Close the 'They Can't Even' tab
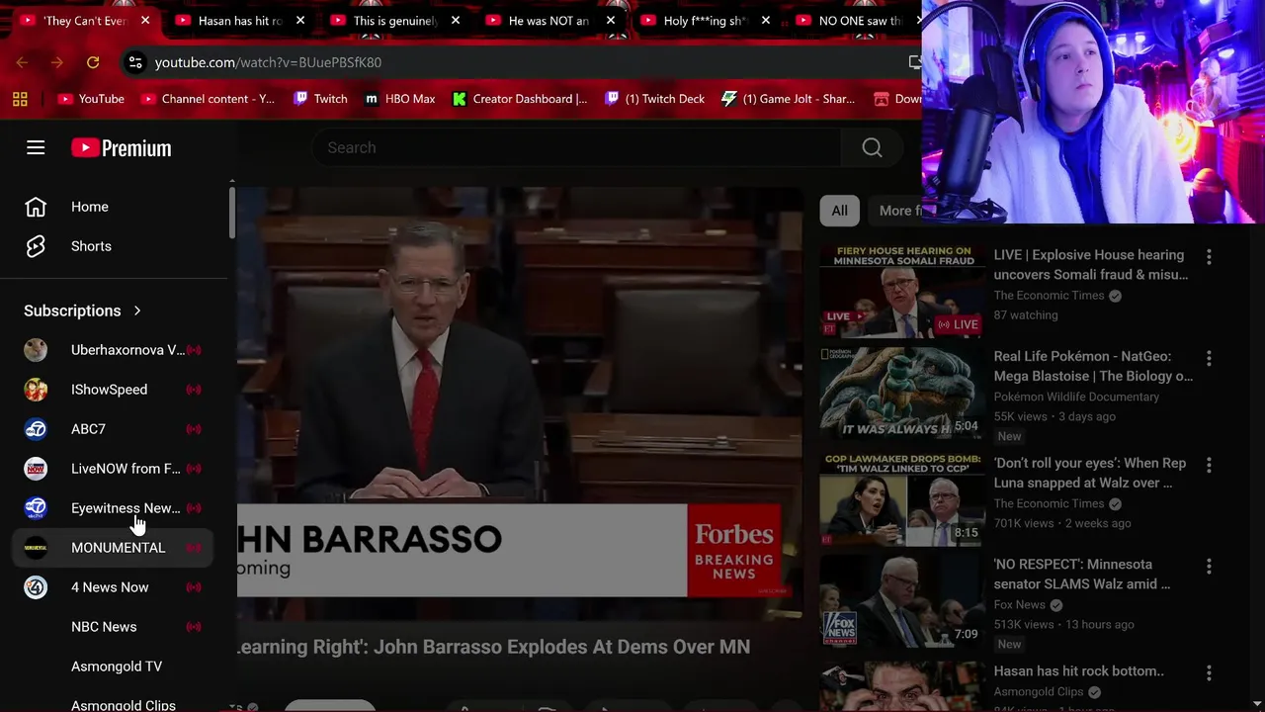 [x=145, y=21]
